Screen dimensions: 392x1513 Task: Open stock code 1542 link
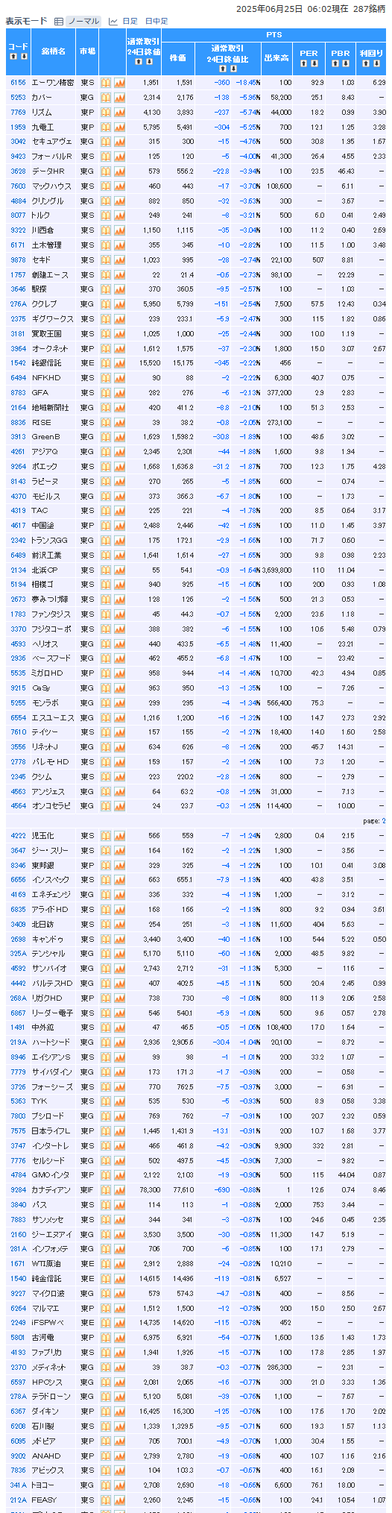(18, 363)
